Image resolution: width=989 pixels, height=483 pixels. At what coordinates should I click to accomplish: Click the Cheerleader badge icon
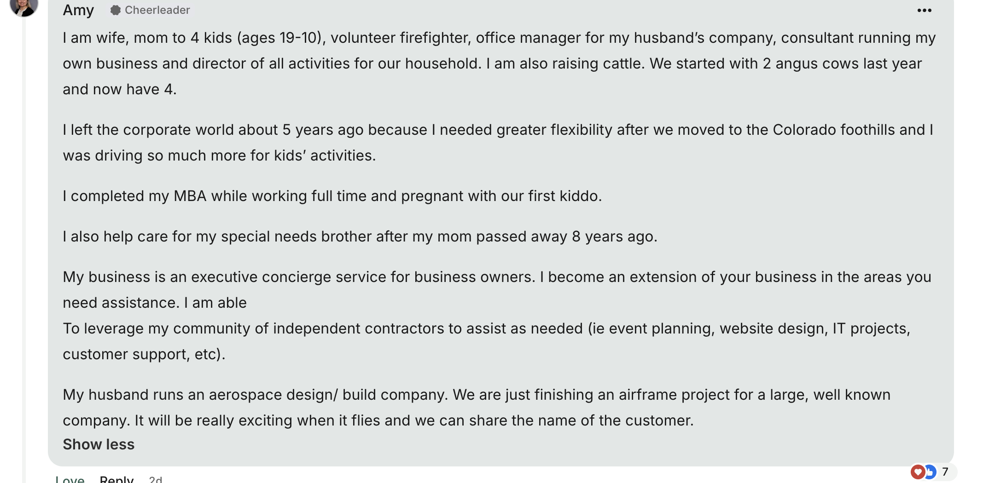(x=116, y=10)
